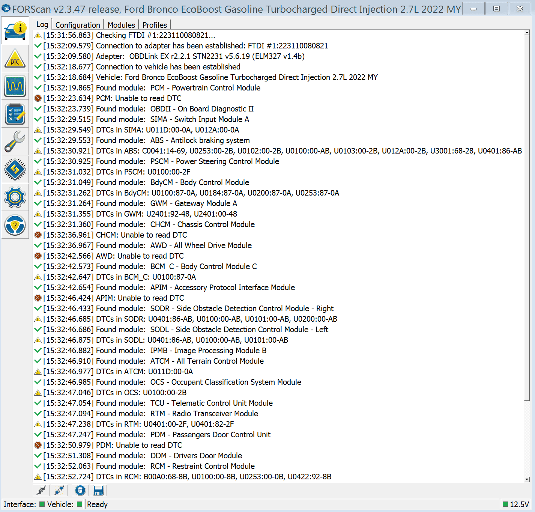The height and width of the screenshot is (512, 535).
Task: Click the log scrollbar down arrow
Action: (x=527, y=479)
